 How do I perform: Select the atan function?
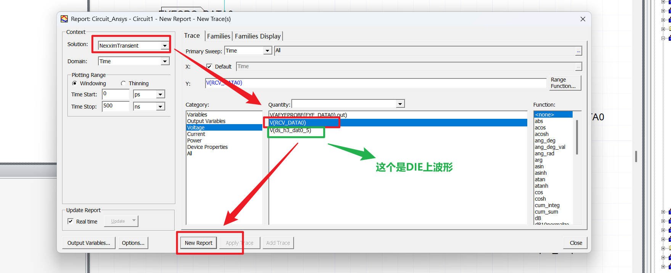[553, 179]
